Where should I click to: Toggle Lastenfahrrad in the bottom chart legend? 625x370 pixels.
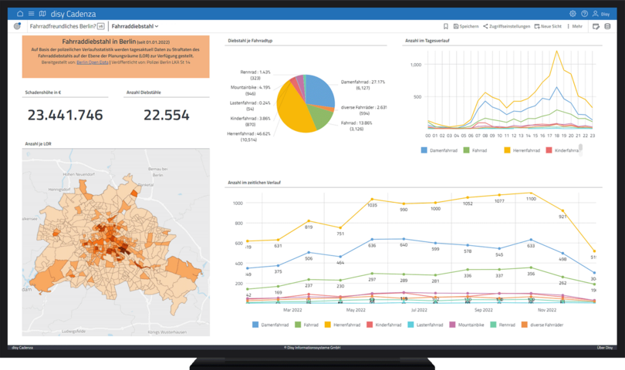425,325
